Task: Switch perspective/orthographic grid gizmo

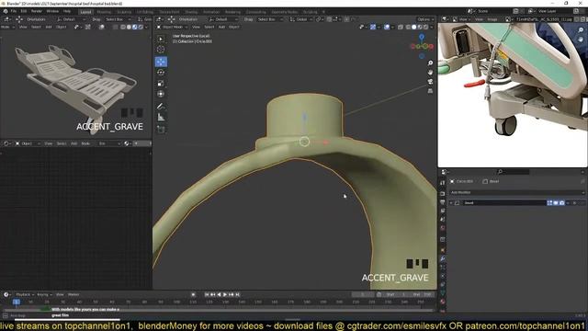Action: 430,91
